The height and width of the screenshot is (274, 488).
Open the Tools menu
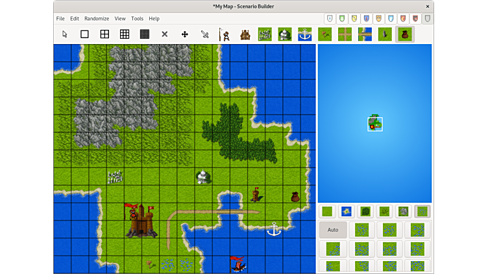137,19
